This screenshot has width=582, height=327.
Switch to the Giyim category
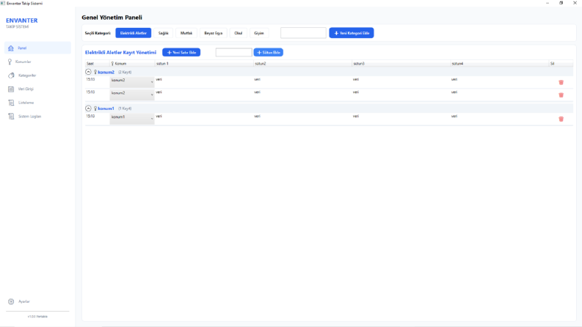(x=259, y=33)
